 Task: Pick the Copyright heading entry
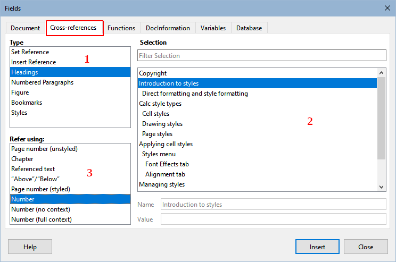point(153,73)
